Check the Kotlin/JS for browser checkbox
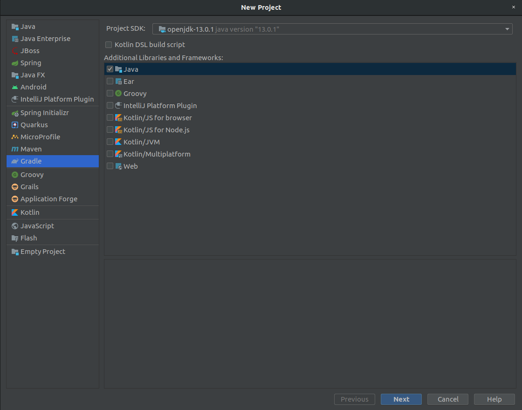The image size is (522, 410). pyautogui.click(x=110, y=117)
